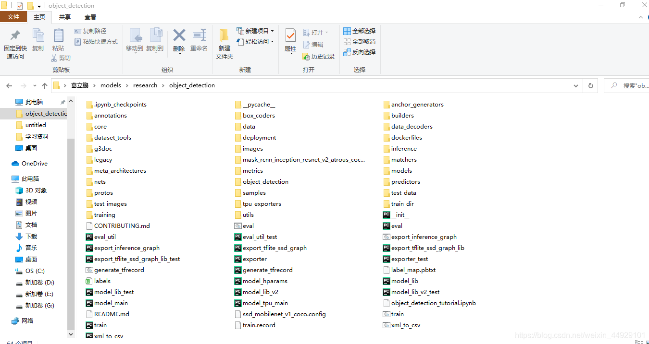Click Edit (编辑) in ribbon

313,44
